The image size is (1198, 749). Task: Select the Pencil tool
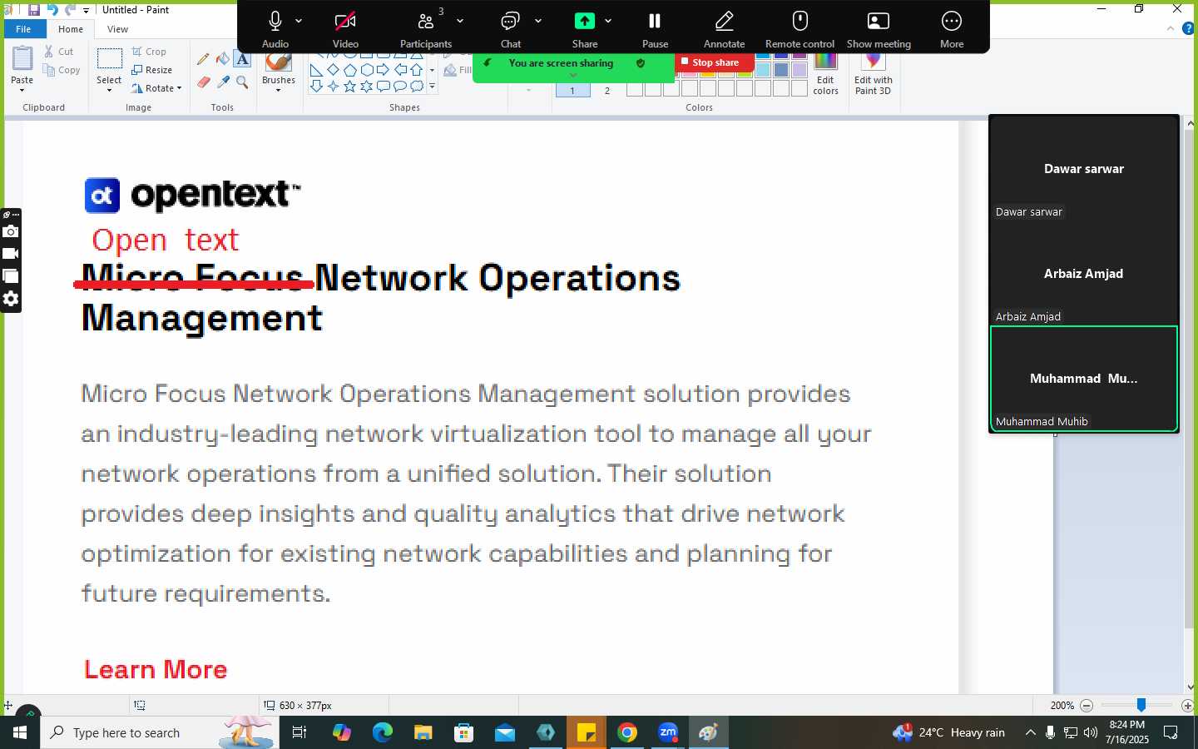[x=203, y=59]
